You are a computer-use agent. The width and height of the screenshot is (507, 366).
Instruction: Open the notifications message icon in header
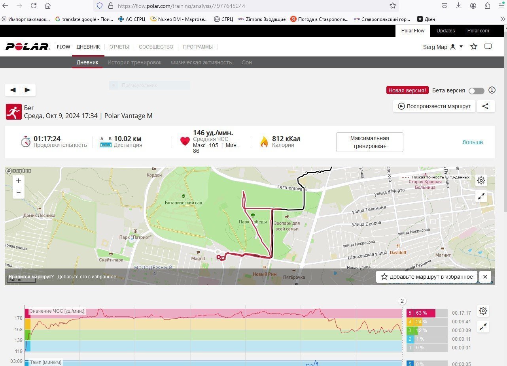(x=488, y=47)
